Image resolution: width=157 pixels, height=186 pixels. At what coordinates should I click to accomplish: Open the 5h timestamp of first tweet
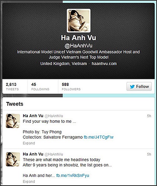pos(149,116)
